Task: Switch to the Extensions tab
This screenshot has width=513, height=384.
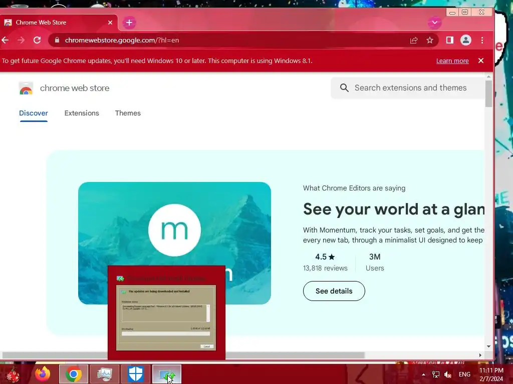Action: (82, 113)
